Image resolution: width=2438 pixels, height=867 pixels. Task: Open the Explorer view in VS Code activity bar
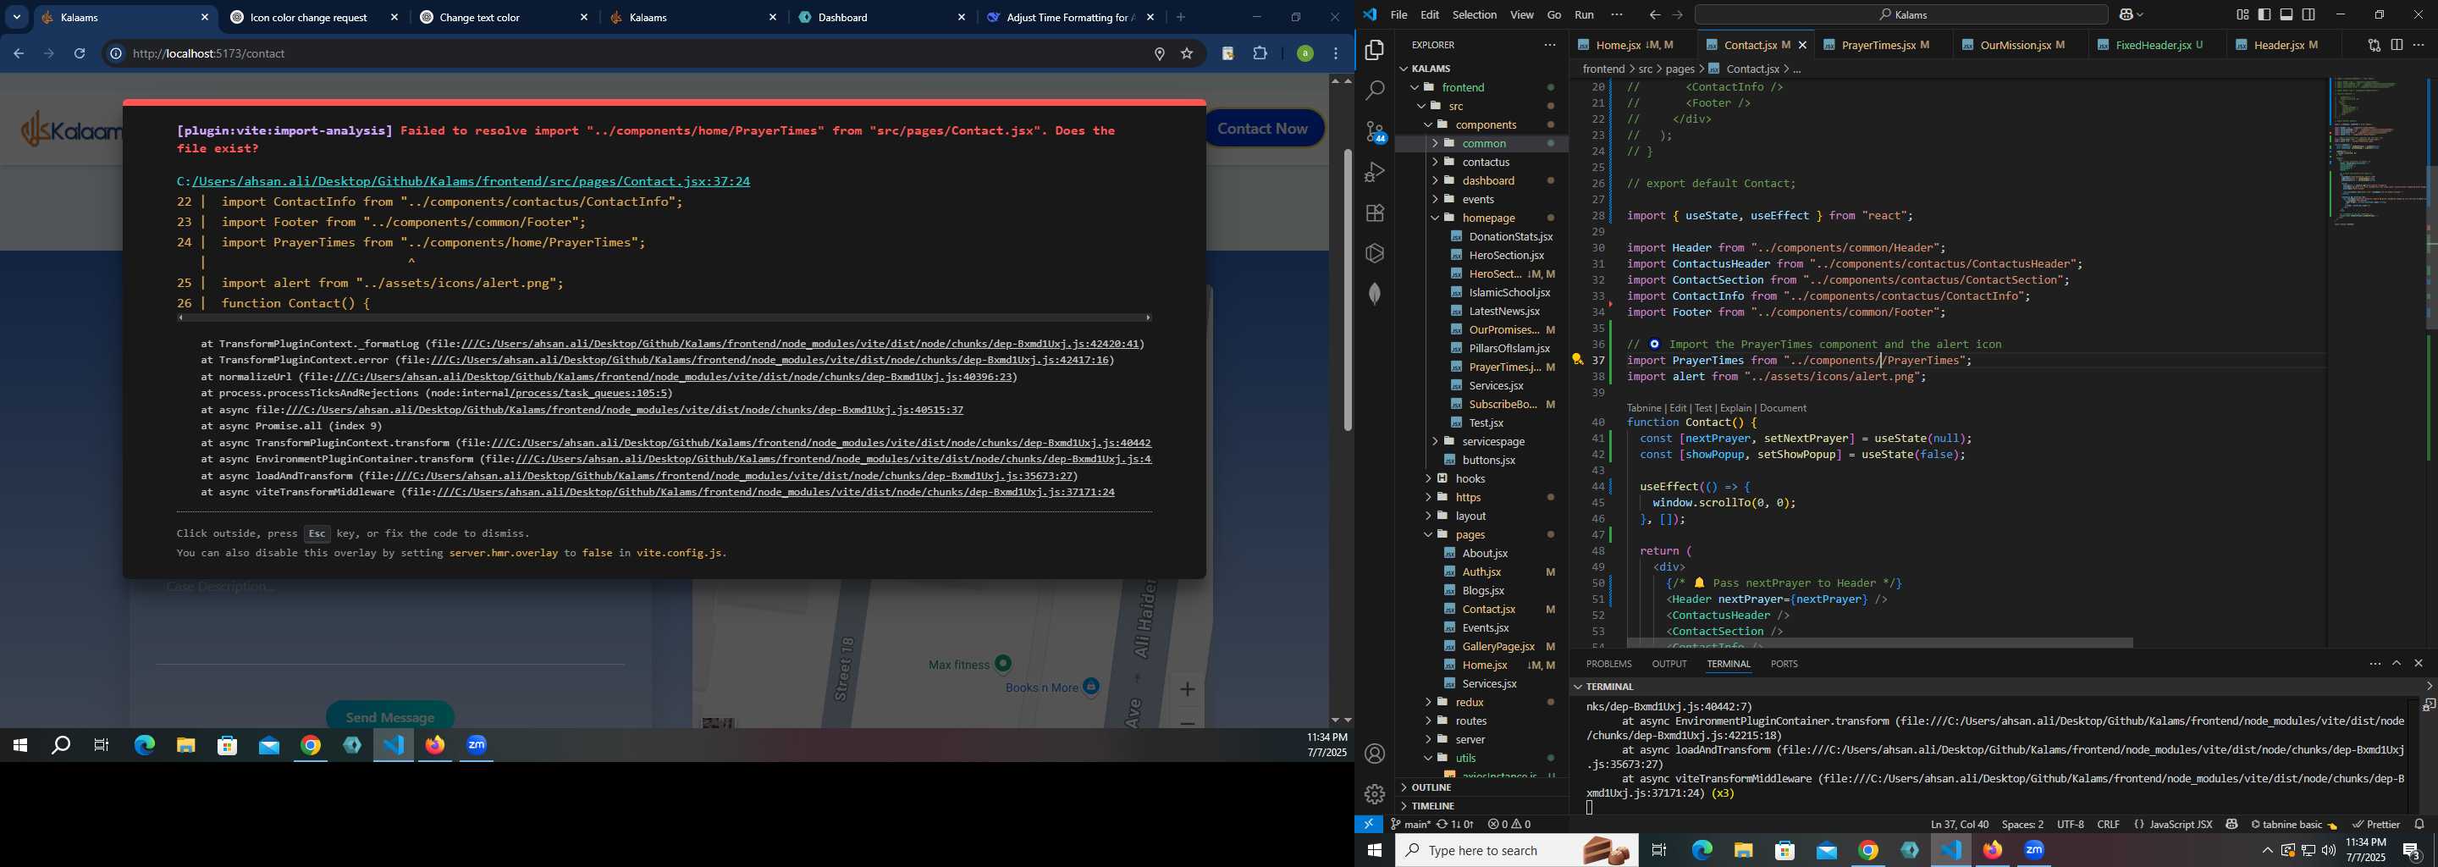pos(1374,50)
